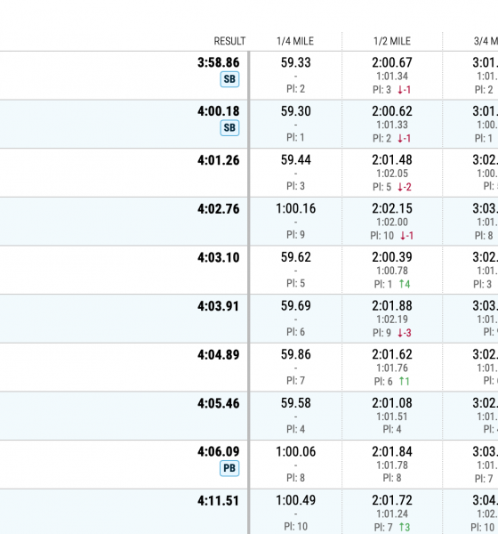The height and width of the screenshot is (534, 498).
Task: Click the 4:04.89 result time
Action: [219, 354]
